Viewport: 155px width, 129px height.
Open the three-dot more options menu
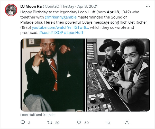[x=148, y=6]
